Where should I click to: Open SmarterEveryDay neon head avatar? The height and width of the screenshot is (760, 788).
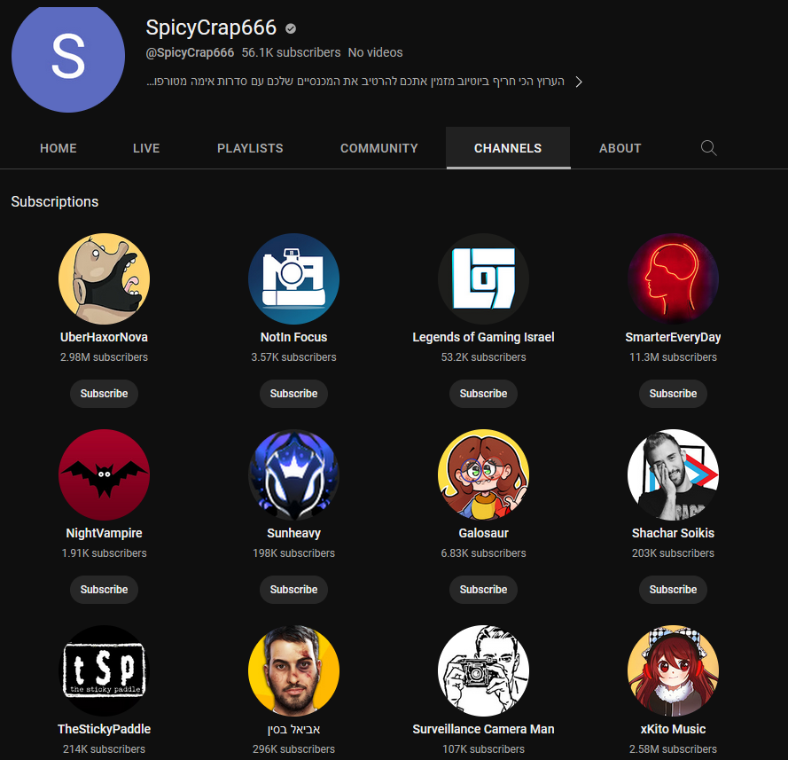(x=673, y=278)
